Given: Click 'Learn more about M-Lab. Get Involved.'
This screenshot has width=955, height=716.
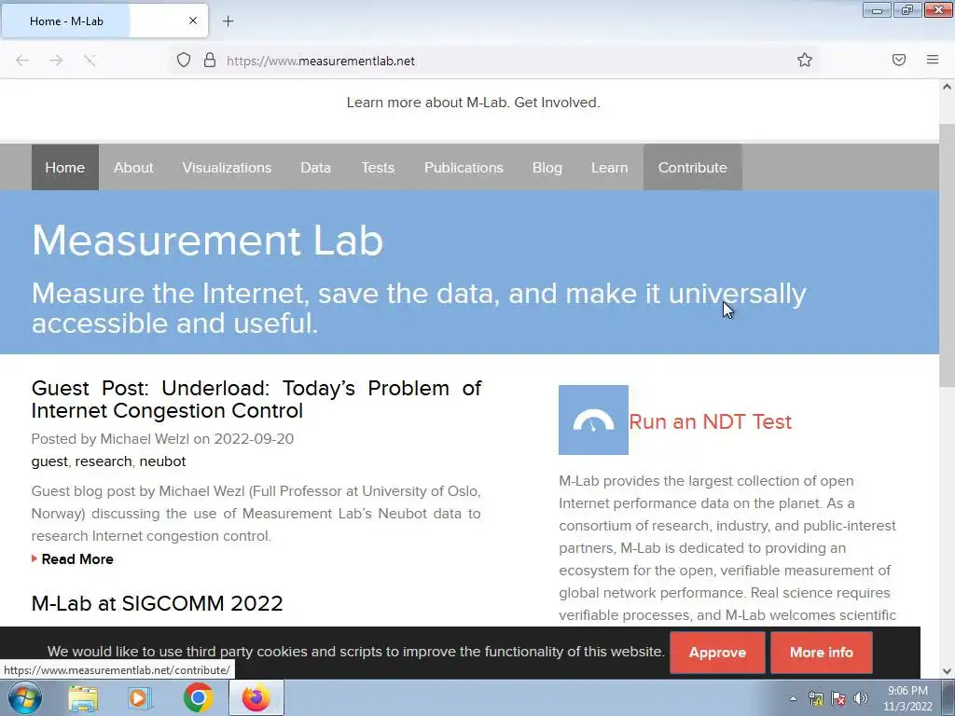Looking at the screenshot, I should 473,103.
